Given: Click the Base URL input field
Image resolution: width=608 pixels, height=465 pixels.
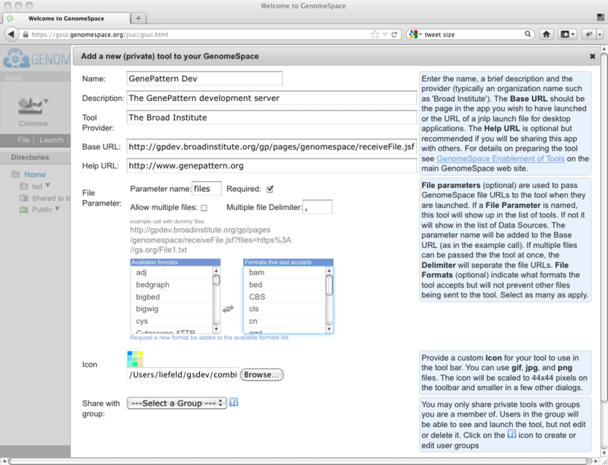Looking at the screenshot, I should [x=272, y=146].
